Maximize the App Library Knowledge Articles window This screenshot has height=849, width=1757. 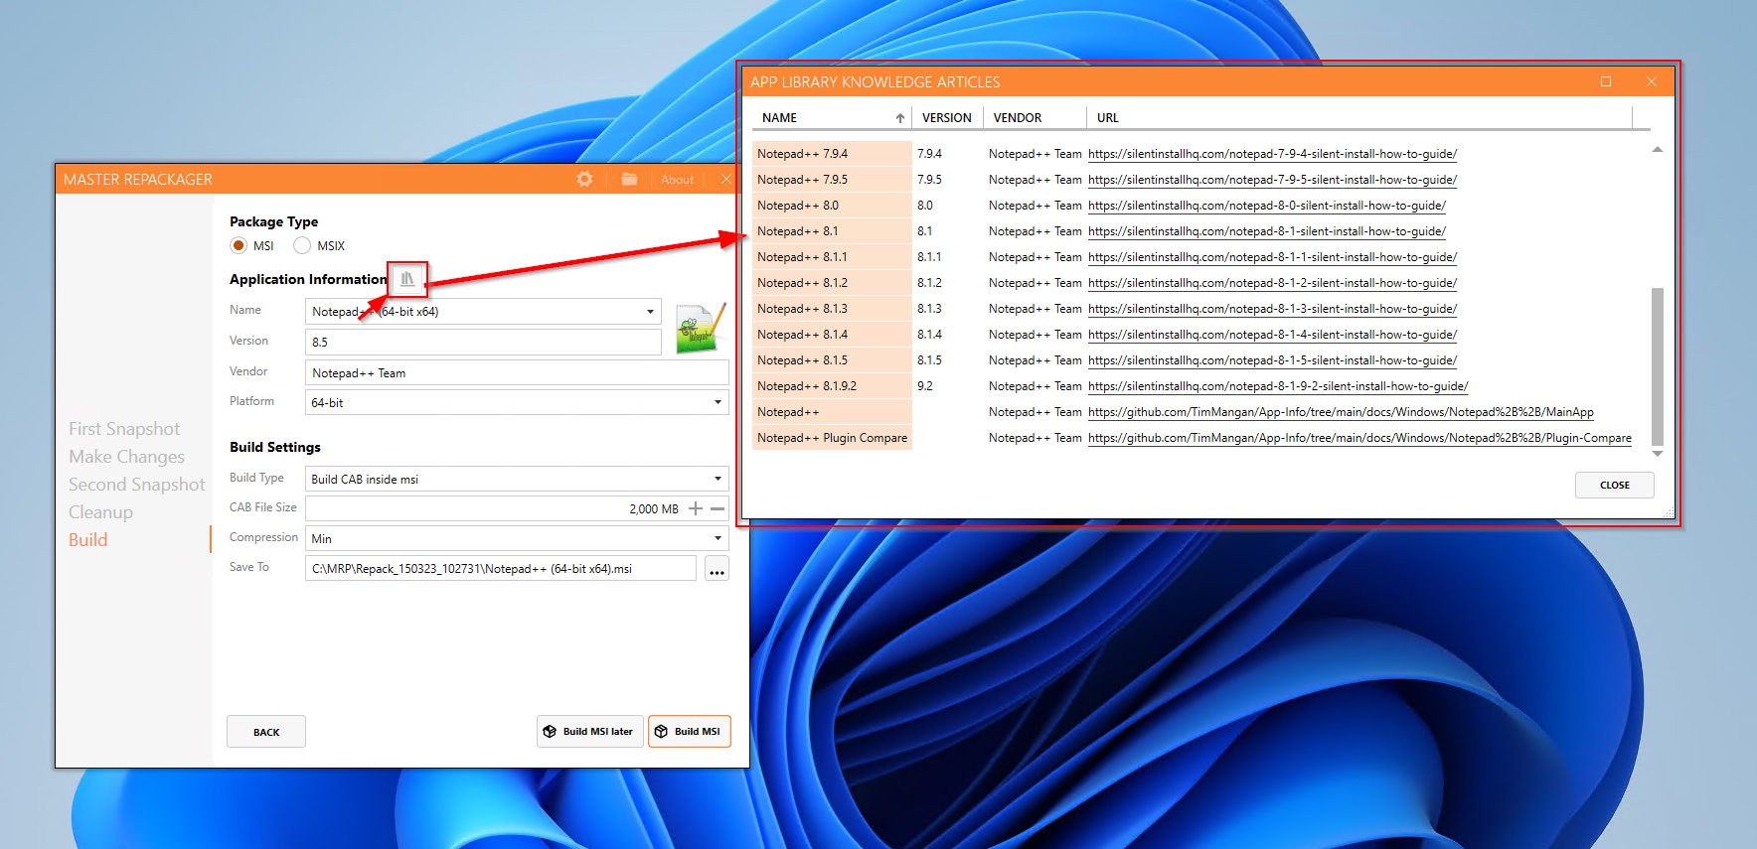[x=1606, y=81]
